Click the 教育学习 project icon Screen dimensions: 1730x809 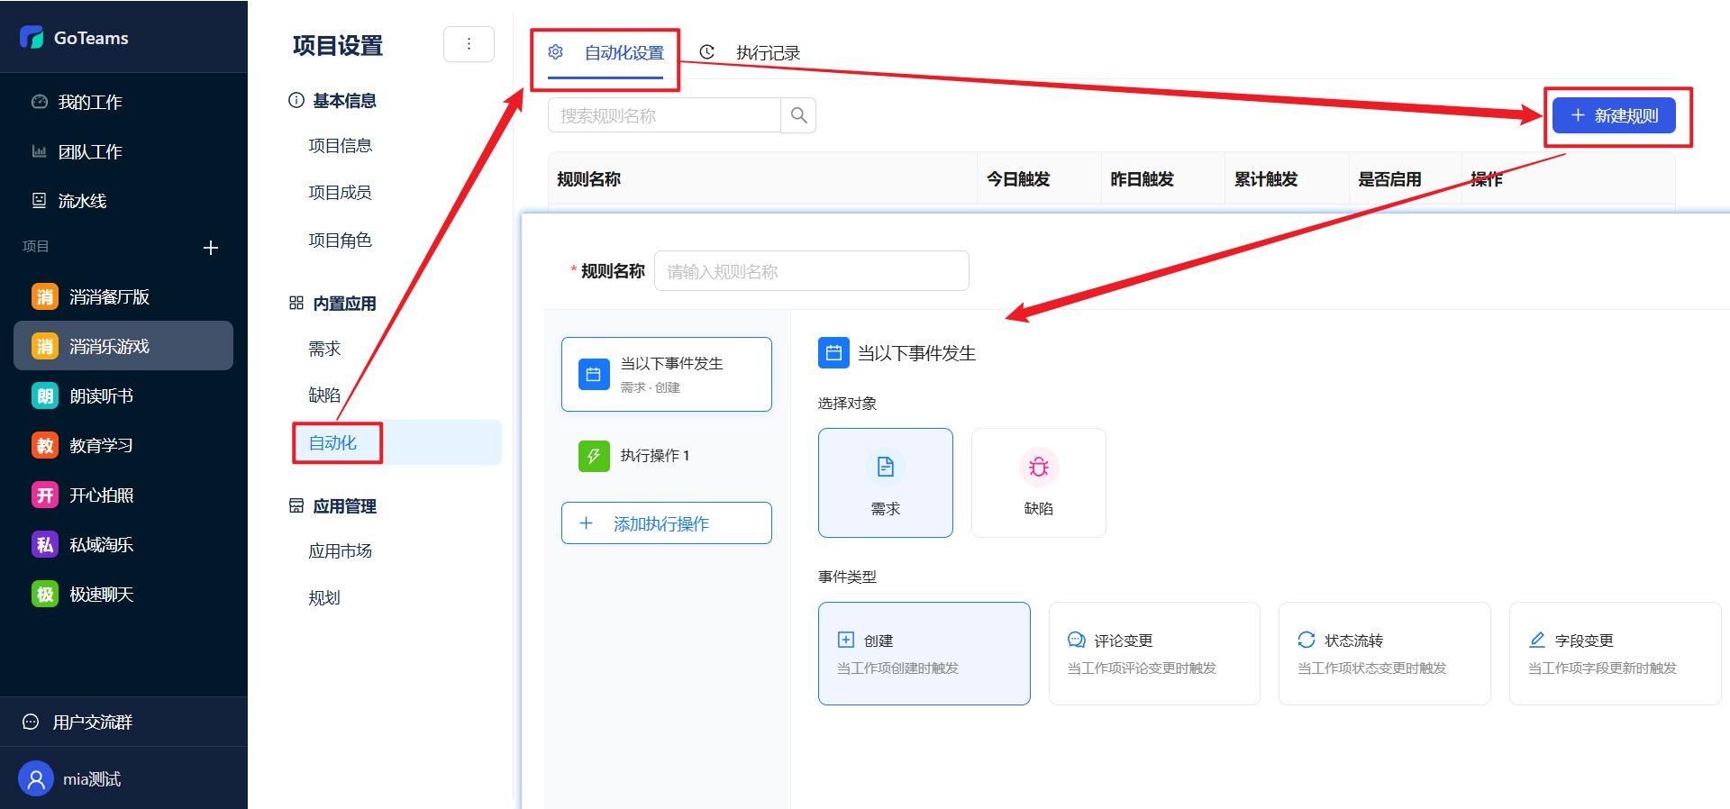pyautogui.click(x=45, y=445)
